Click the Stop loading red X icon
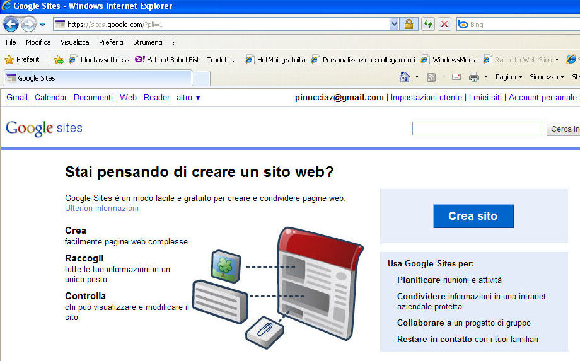This screenshot has height=361, width=580. point(444,25)
